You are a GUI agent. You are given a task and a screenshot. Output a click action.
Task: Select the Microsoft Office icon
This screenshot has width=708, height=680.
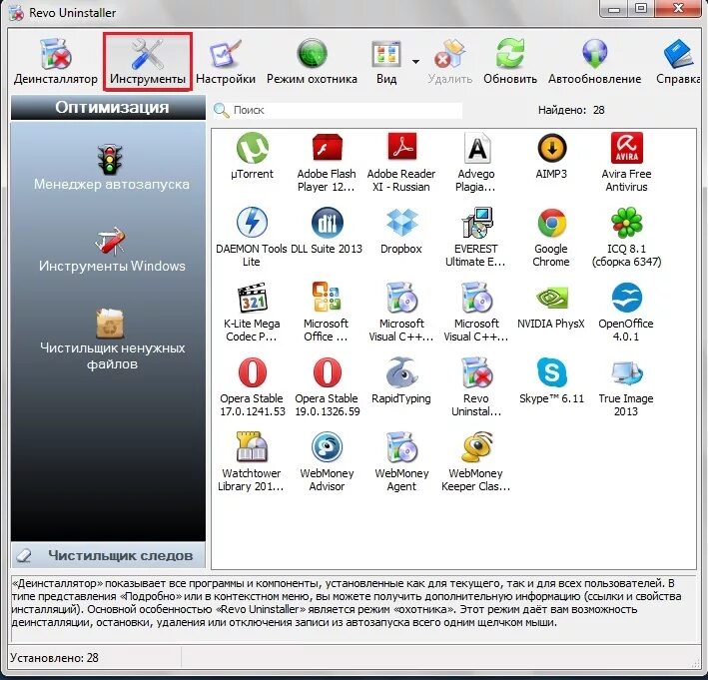click(327, 298)
